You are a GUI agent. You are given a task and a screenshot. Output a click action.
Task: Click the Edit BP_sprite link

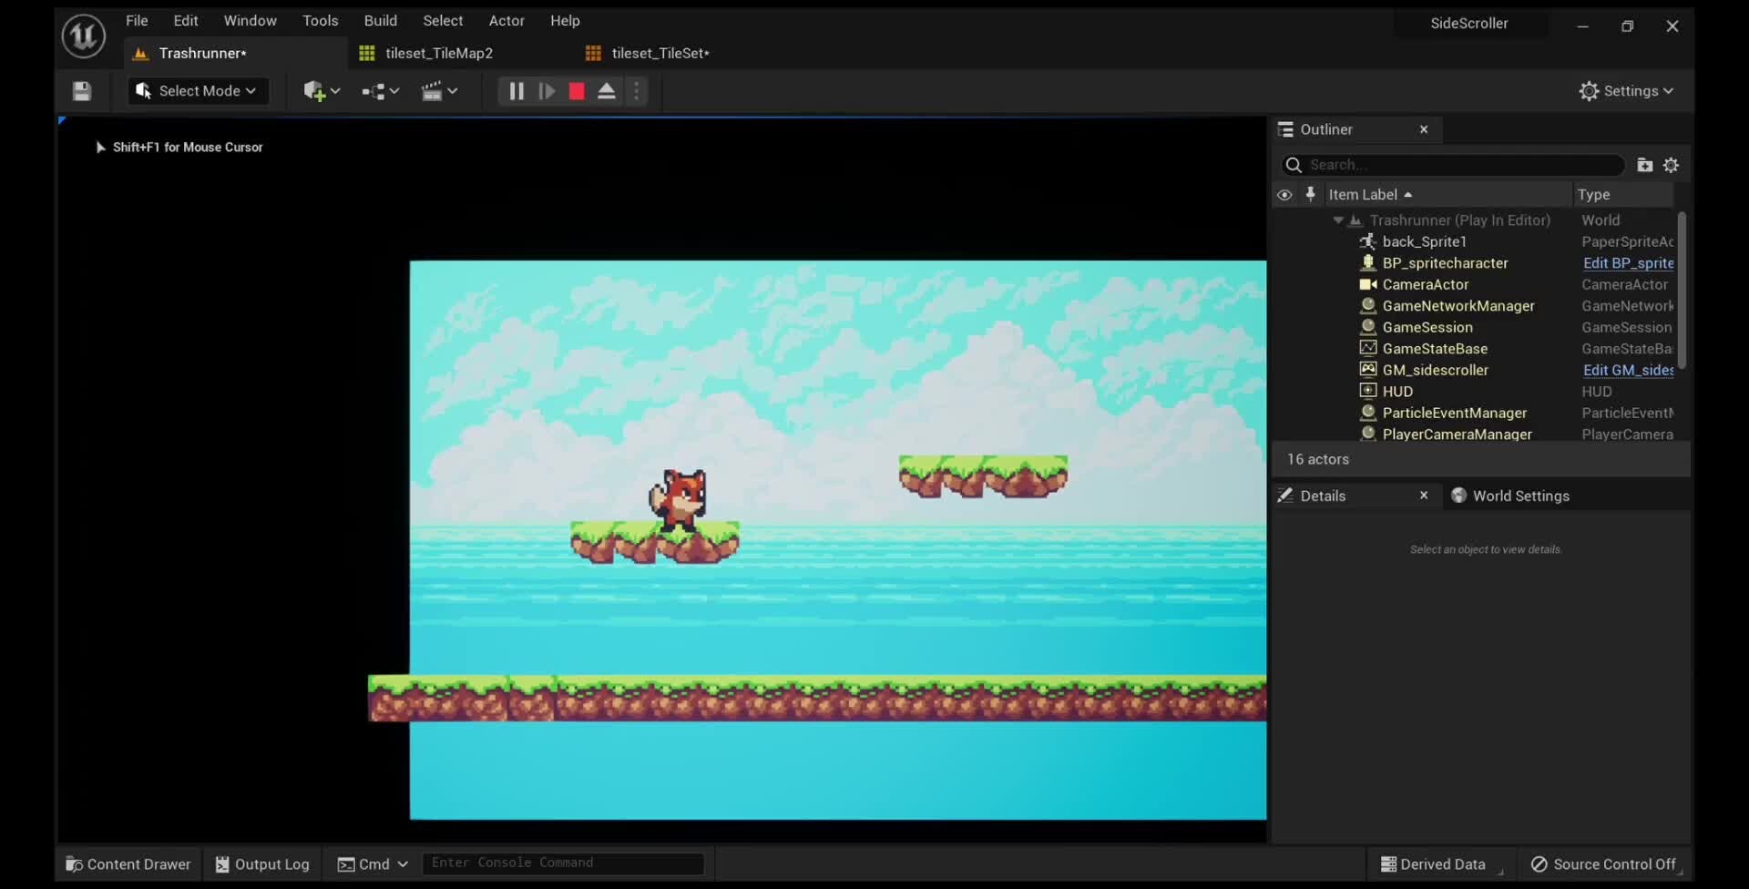(1628, 263)
